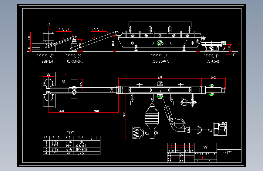This screenshot has height=171, width=263.
Task: Click the MPa unit cell
Action: pyautogui.click(x=69, y=146)
